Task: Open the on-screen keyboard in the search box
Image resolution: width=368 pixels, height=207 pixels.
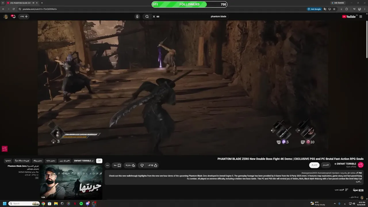Action: coord(158,16)
